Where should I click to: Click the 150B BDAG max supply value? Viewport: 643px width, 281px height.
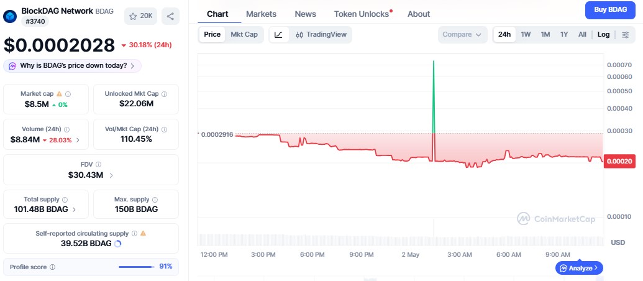click(136, 210)
